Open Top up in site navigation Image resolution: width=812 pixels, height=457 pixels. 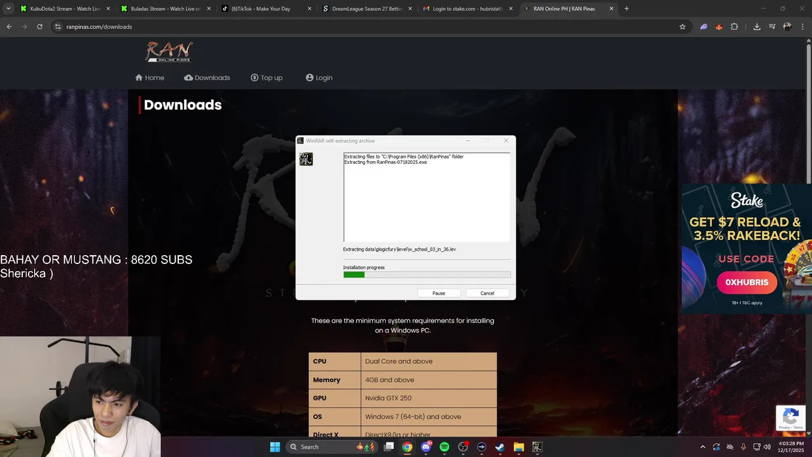[x=266, y=77]
